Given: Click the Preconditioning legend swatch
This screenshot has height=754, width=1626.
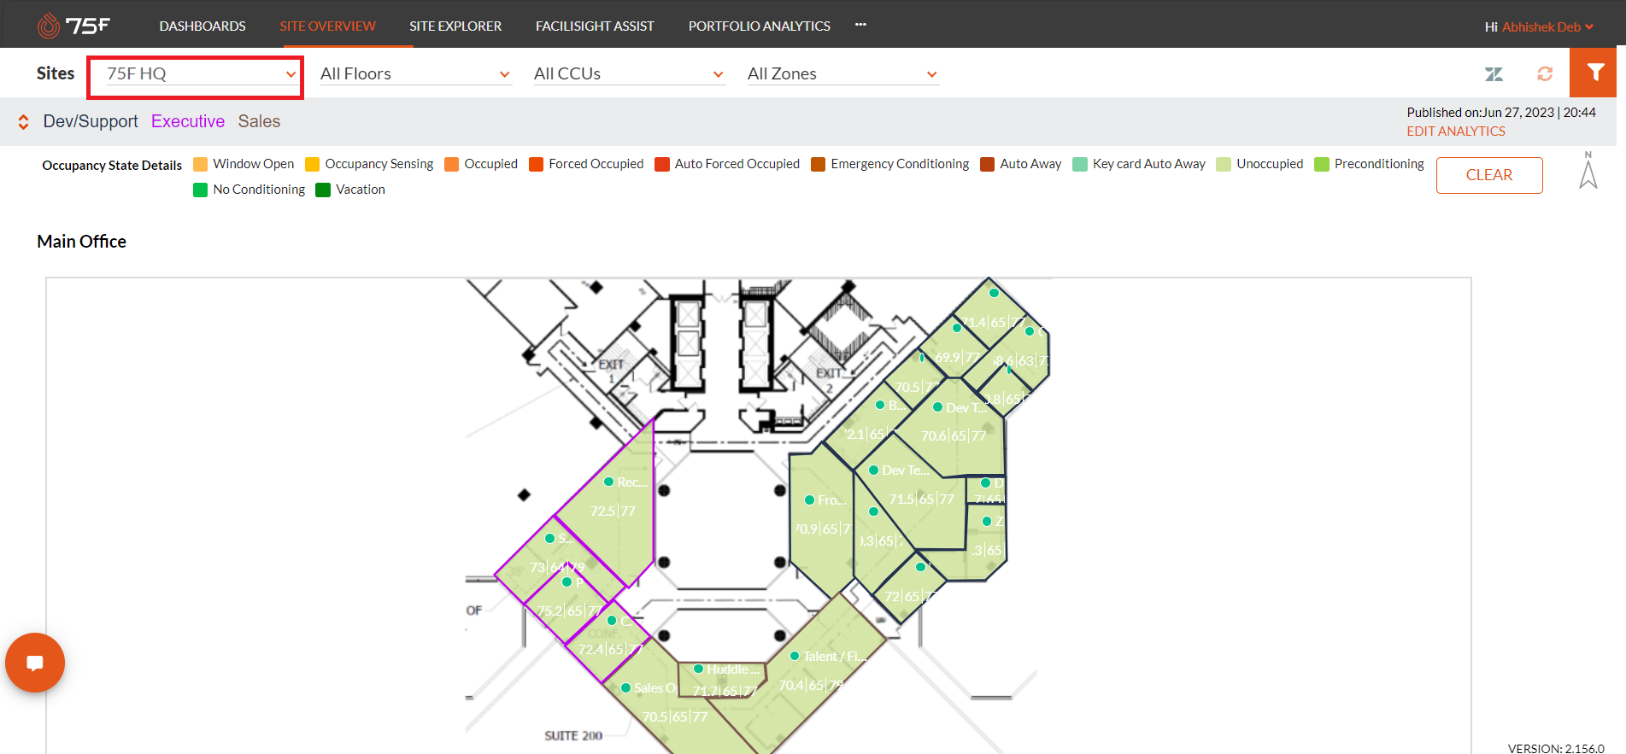Looking at the screenshot, I should click(x=1322, y=165).
